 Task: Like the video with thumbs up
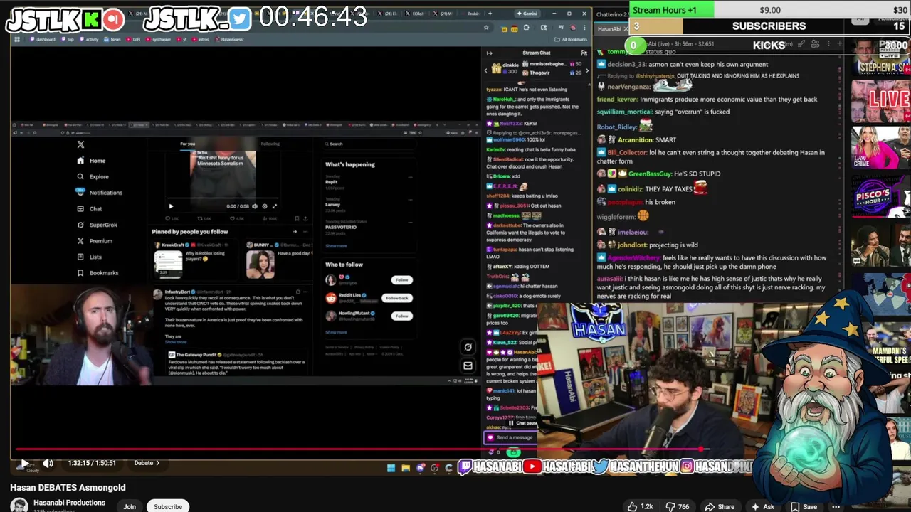pyautogui.click(x=641, y=506)
